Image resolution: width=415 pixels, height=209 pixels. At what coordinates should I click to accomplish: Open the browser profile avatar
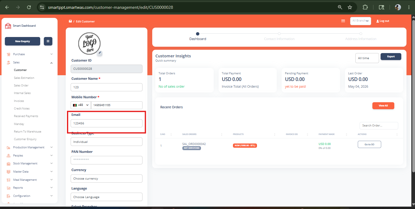point(398,7)
